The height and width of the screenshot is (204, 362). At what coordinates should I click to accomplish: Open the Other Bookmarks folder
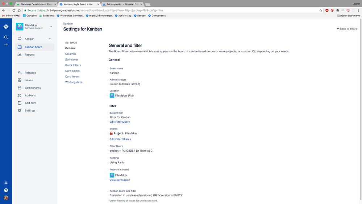click(349, 16)
